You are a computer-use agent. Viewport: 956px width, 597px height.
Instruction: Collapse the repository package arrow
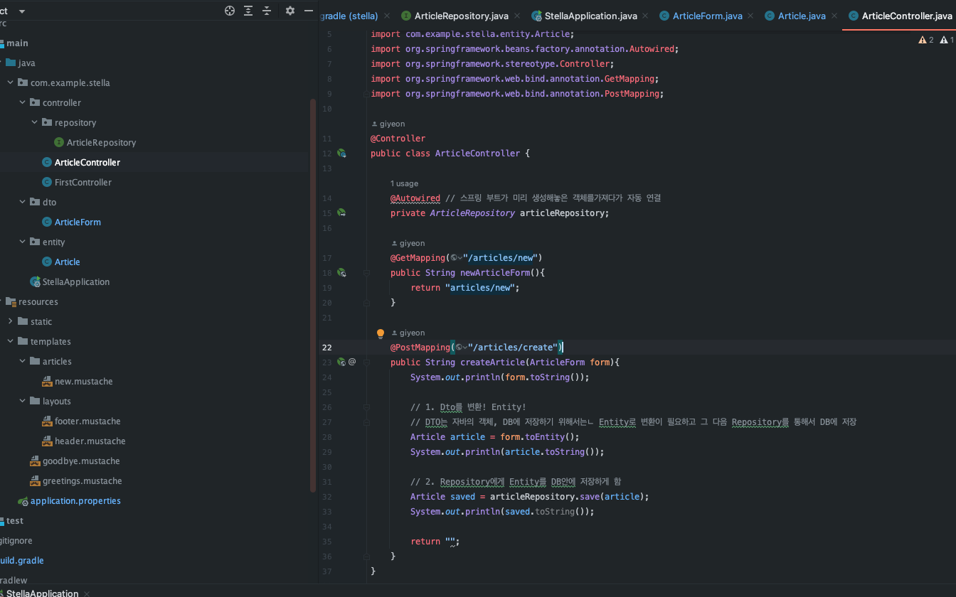35,122
